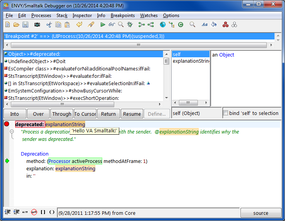This screenshot has height=221, width=285.
Task: Toggle the red breakpoint marker on deprecated:
Action: [7, 124]
